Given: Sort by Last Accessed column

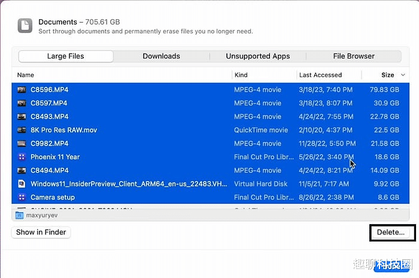Looking at the screenshot, I should 320,75.
